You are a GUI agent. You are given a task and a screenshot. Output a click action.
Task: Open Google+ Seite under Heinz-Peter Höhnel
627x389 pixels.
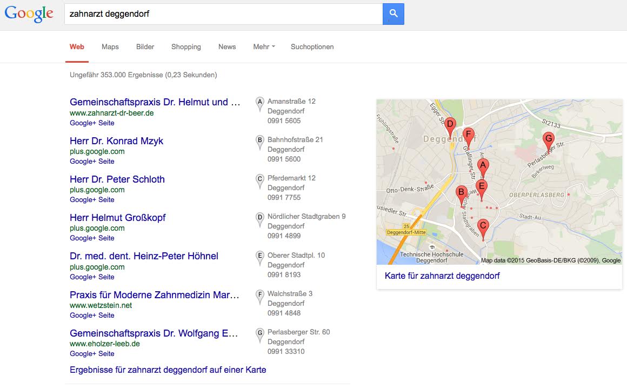(92, 277)
